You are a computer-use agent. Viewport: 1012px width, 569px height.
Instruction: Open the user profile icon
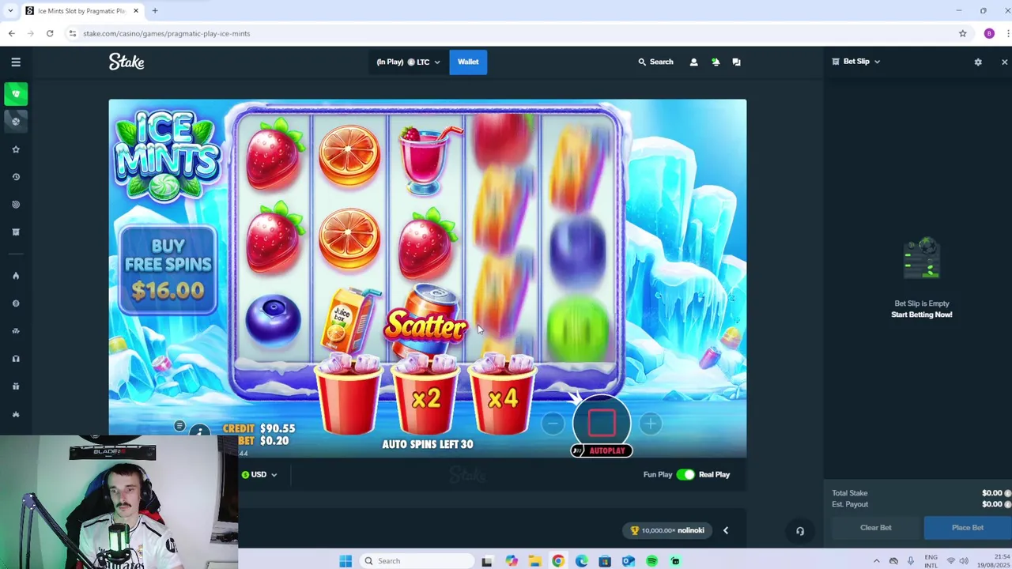[694, 62]
